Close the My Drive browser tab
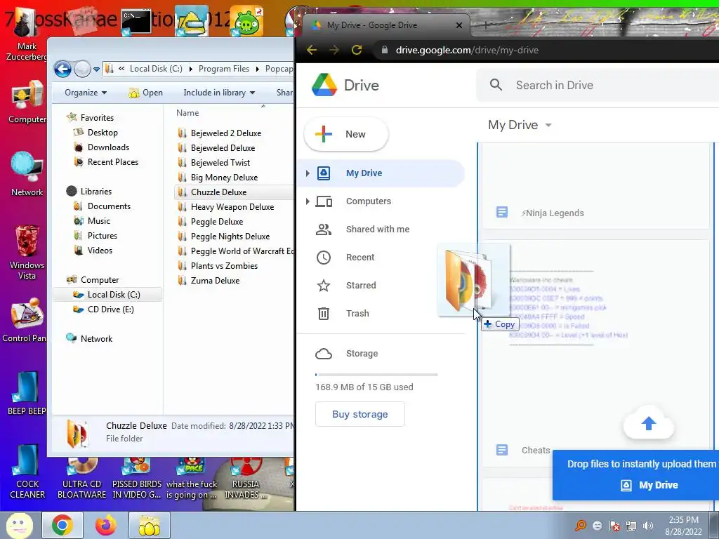Screen dimensions: 719x539 pos(459,25)
